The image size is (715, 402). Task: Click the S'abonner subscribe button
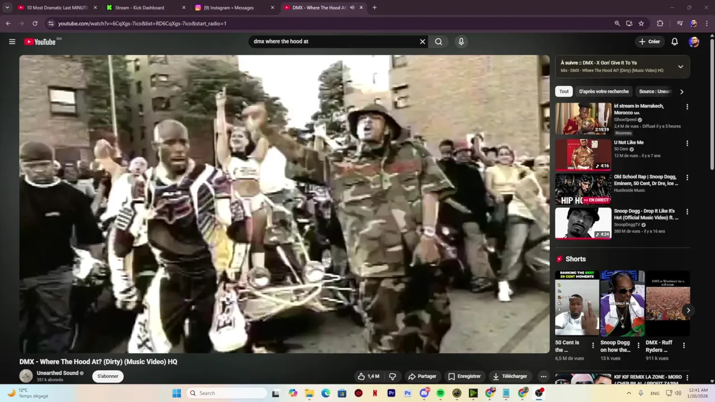point(108,376)
